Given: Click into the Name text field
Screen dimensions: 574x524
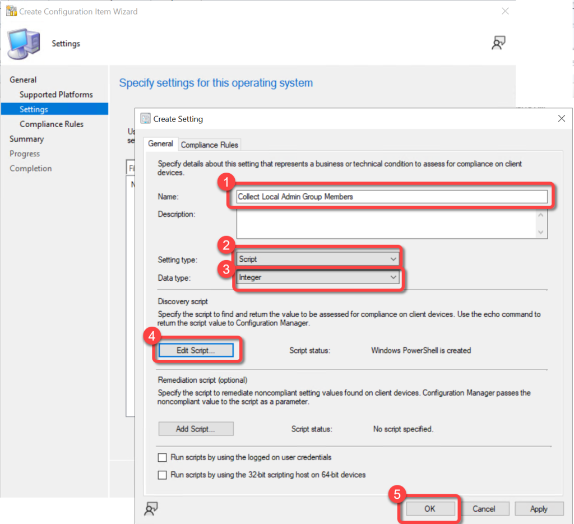Looking at the screenshot, I should pyautogui.click(x=391, y=197).
